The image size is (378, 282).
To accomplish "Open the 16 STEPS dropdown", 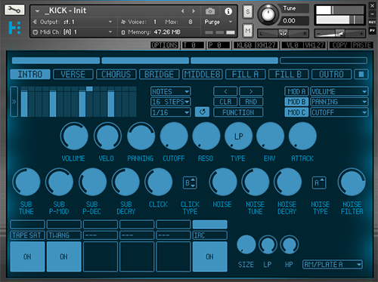I will pos(171,102).
